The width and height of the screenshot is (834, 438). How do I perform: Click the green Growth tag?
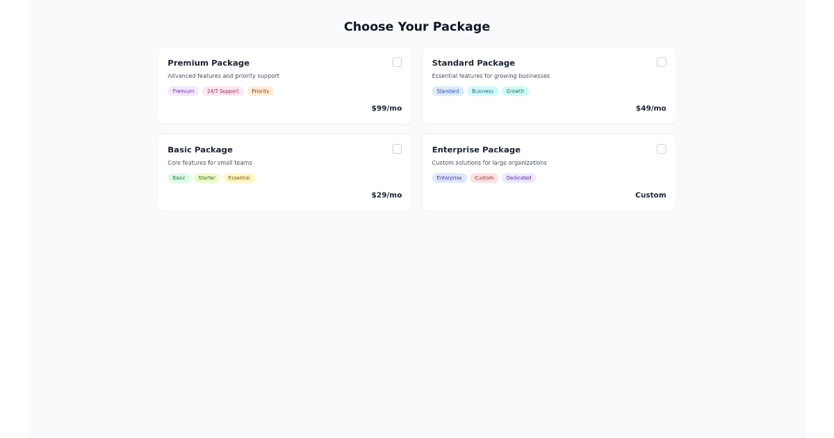click(x=515, y=91)
